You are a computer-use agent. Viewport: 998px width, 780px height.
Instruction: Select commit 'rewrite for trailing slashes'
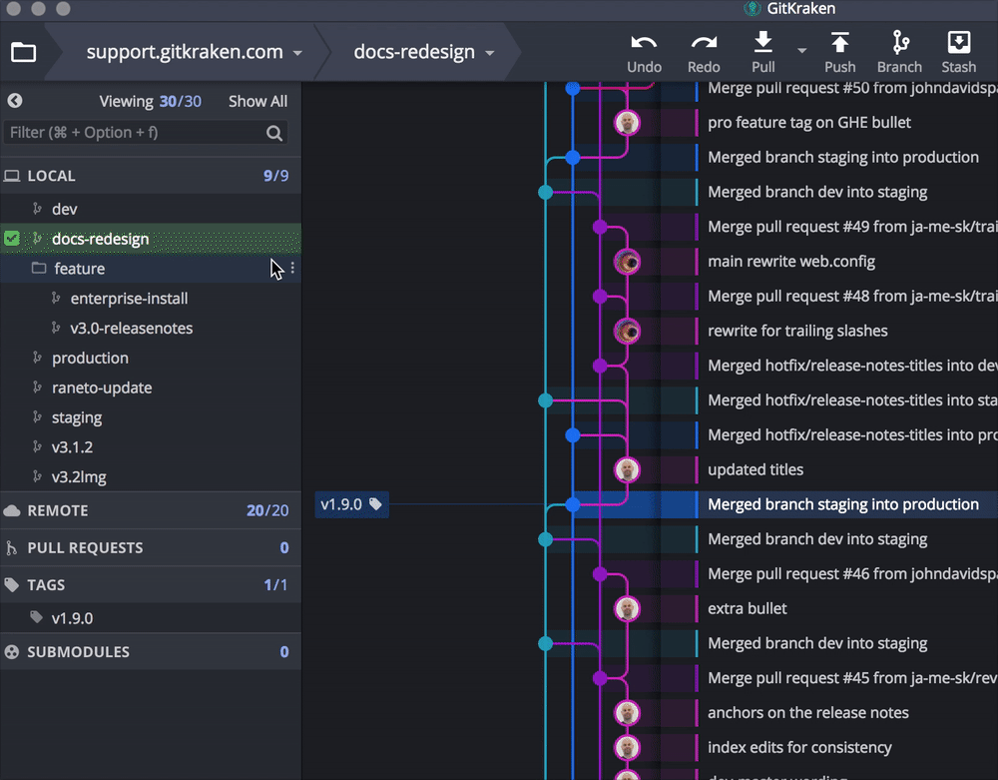pyautogui.click(x=797, y=331)
